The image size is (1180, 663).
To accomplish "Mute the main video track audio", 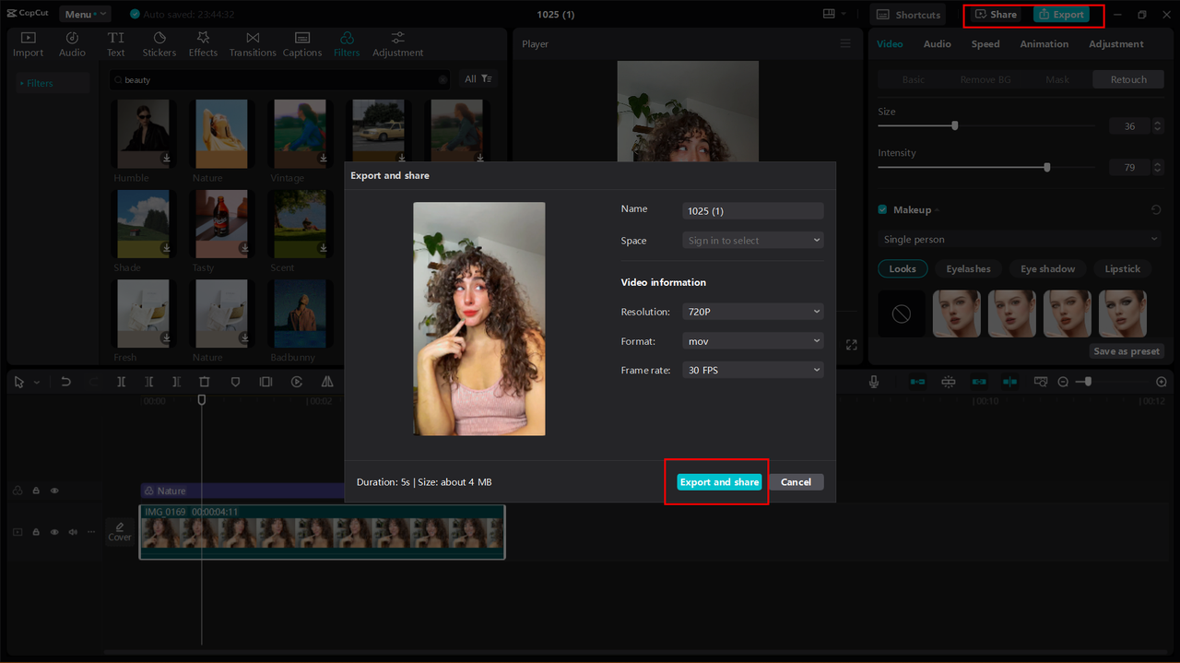I will [x=73, y=532].
